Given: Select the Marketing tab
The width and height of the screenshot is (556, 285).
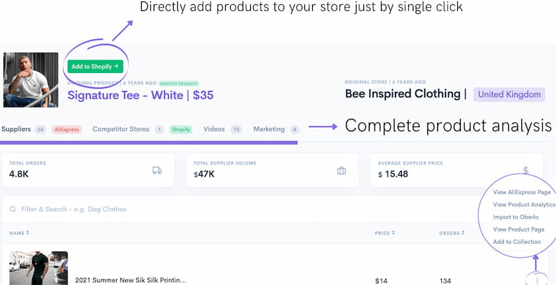Looking at the screenshot, I should 269,129.
